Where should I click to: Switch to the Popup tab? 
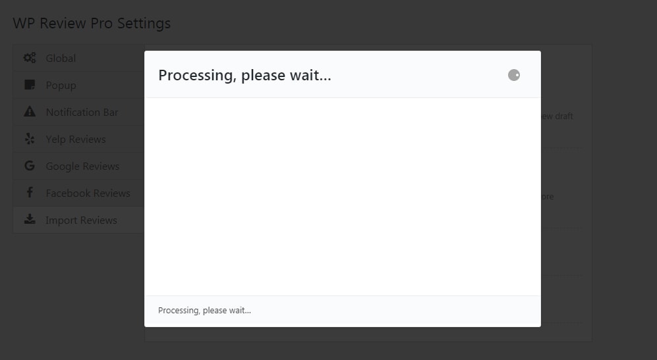tap(61, 85)
